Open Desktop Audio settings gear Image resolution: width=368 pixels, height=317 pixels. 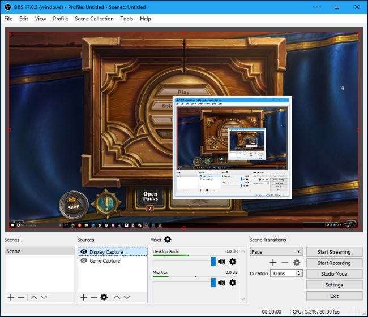(232, 262)
